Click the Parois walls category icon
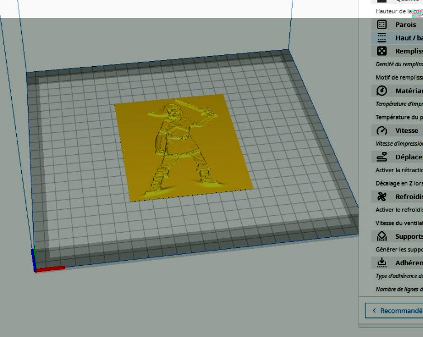Image resolution: width=423 pixels, height=337 pixels. 382,25
